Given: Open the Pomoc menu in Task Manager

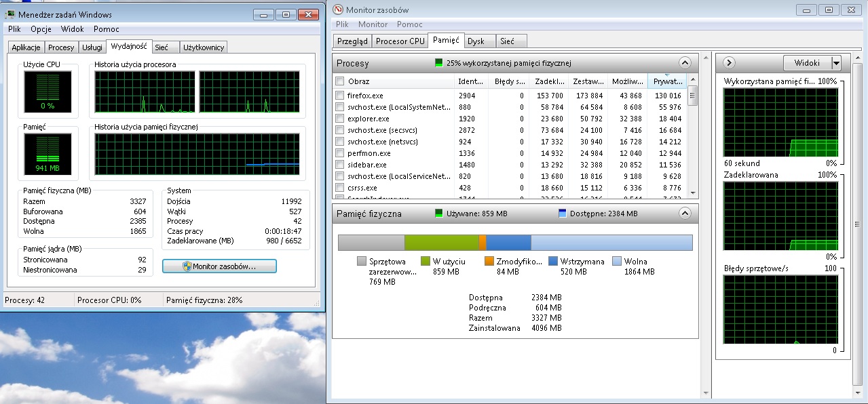Looking at the screenshot, I should point(107,29).
